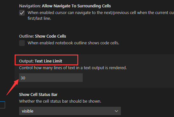Click the cursor navigation description text
Screen dimensions: 174x117
pyautogui.click(x=101, y=15)
